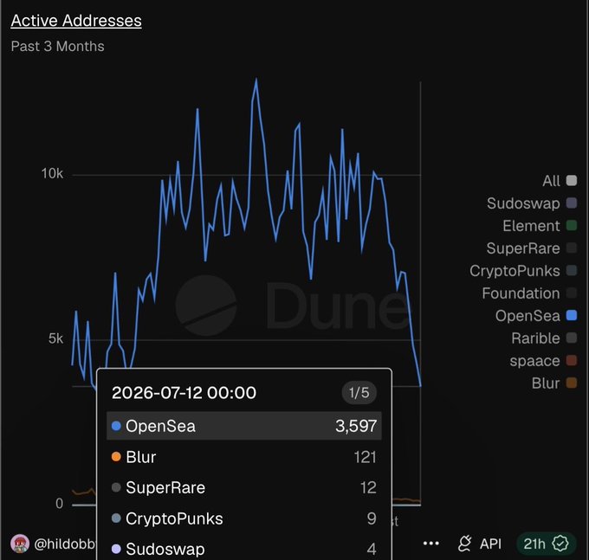Click the 1/5 page indicator in tooltip
Image resolution: width=589 pixels, height=560 pixels.
pos(359,393)
